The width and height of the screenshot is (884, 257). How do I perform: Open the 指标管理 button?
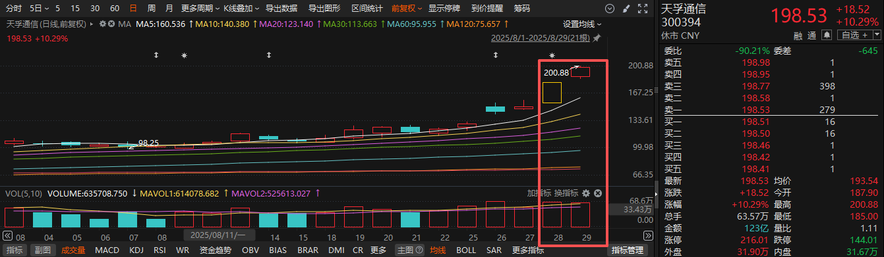627,250
